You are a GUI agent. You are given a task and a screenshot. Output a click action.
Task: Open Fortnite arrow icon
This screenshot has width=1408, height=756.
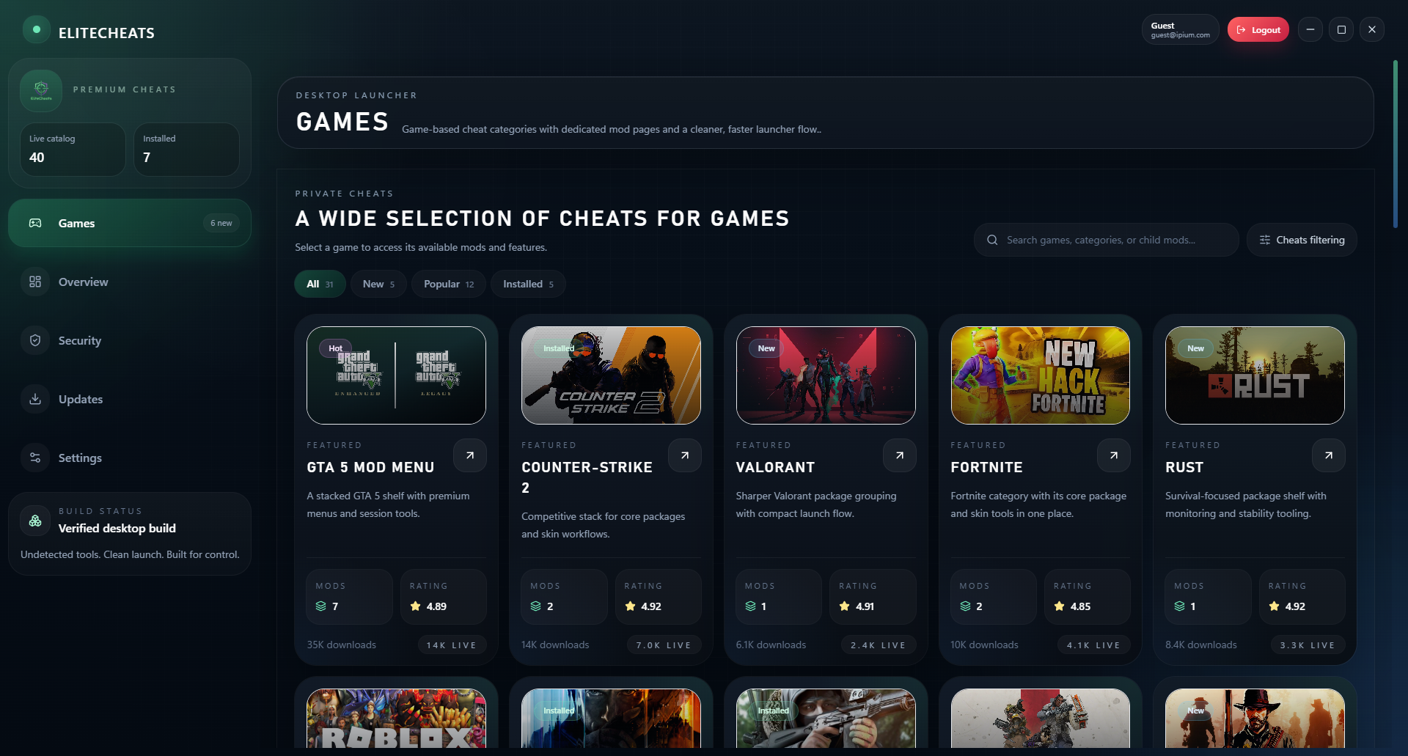tap(1114, 455)
